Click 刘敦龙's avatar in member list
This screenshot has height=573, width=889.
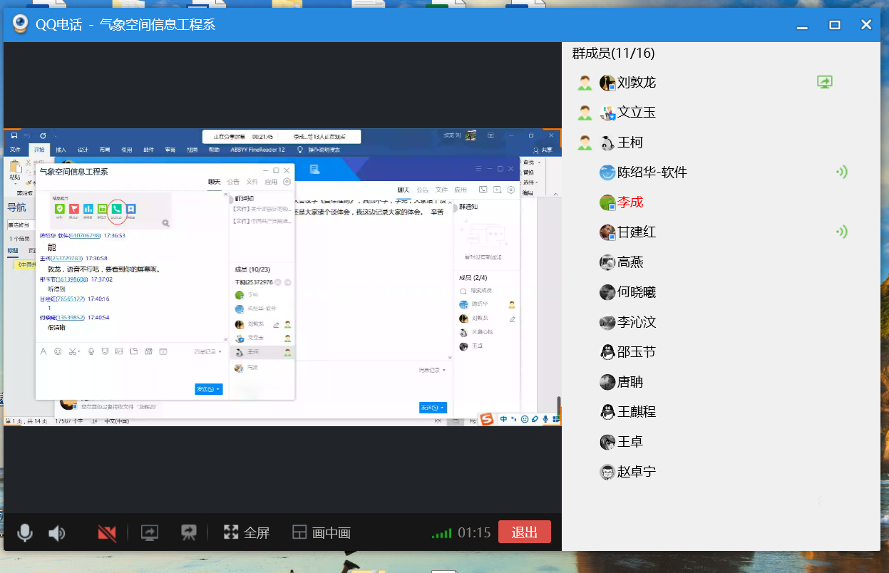point(607,83)
